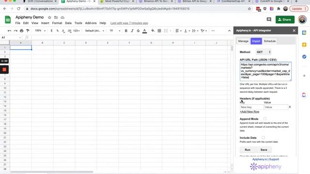Open horizontal align options
The image size is (310, 174).
(x=178, y=31)
